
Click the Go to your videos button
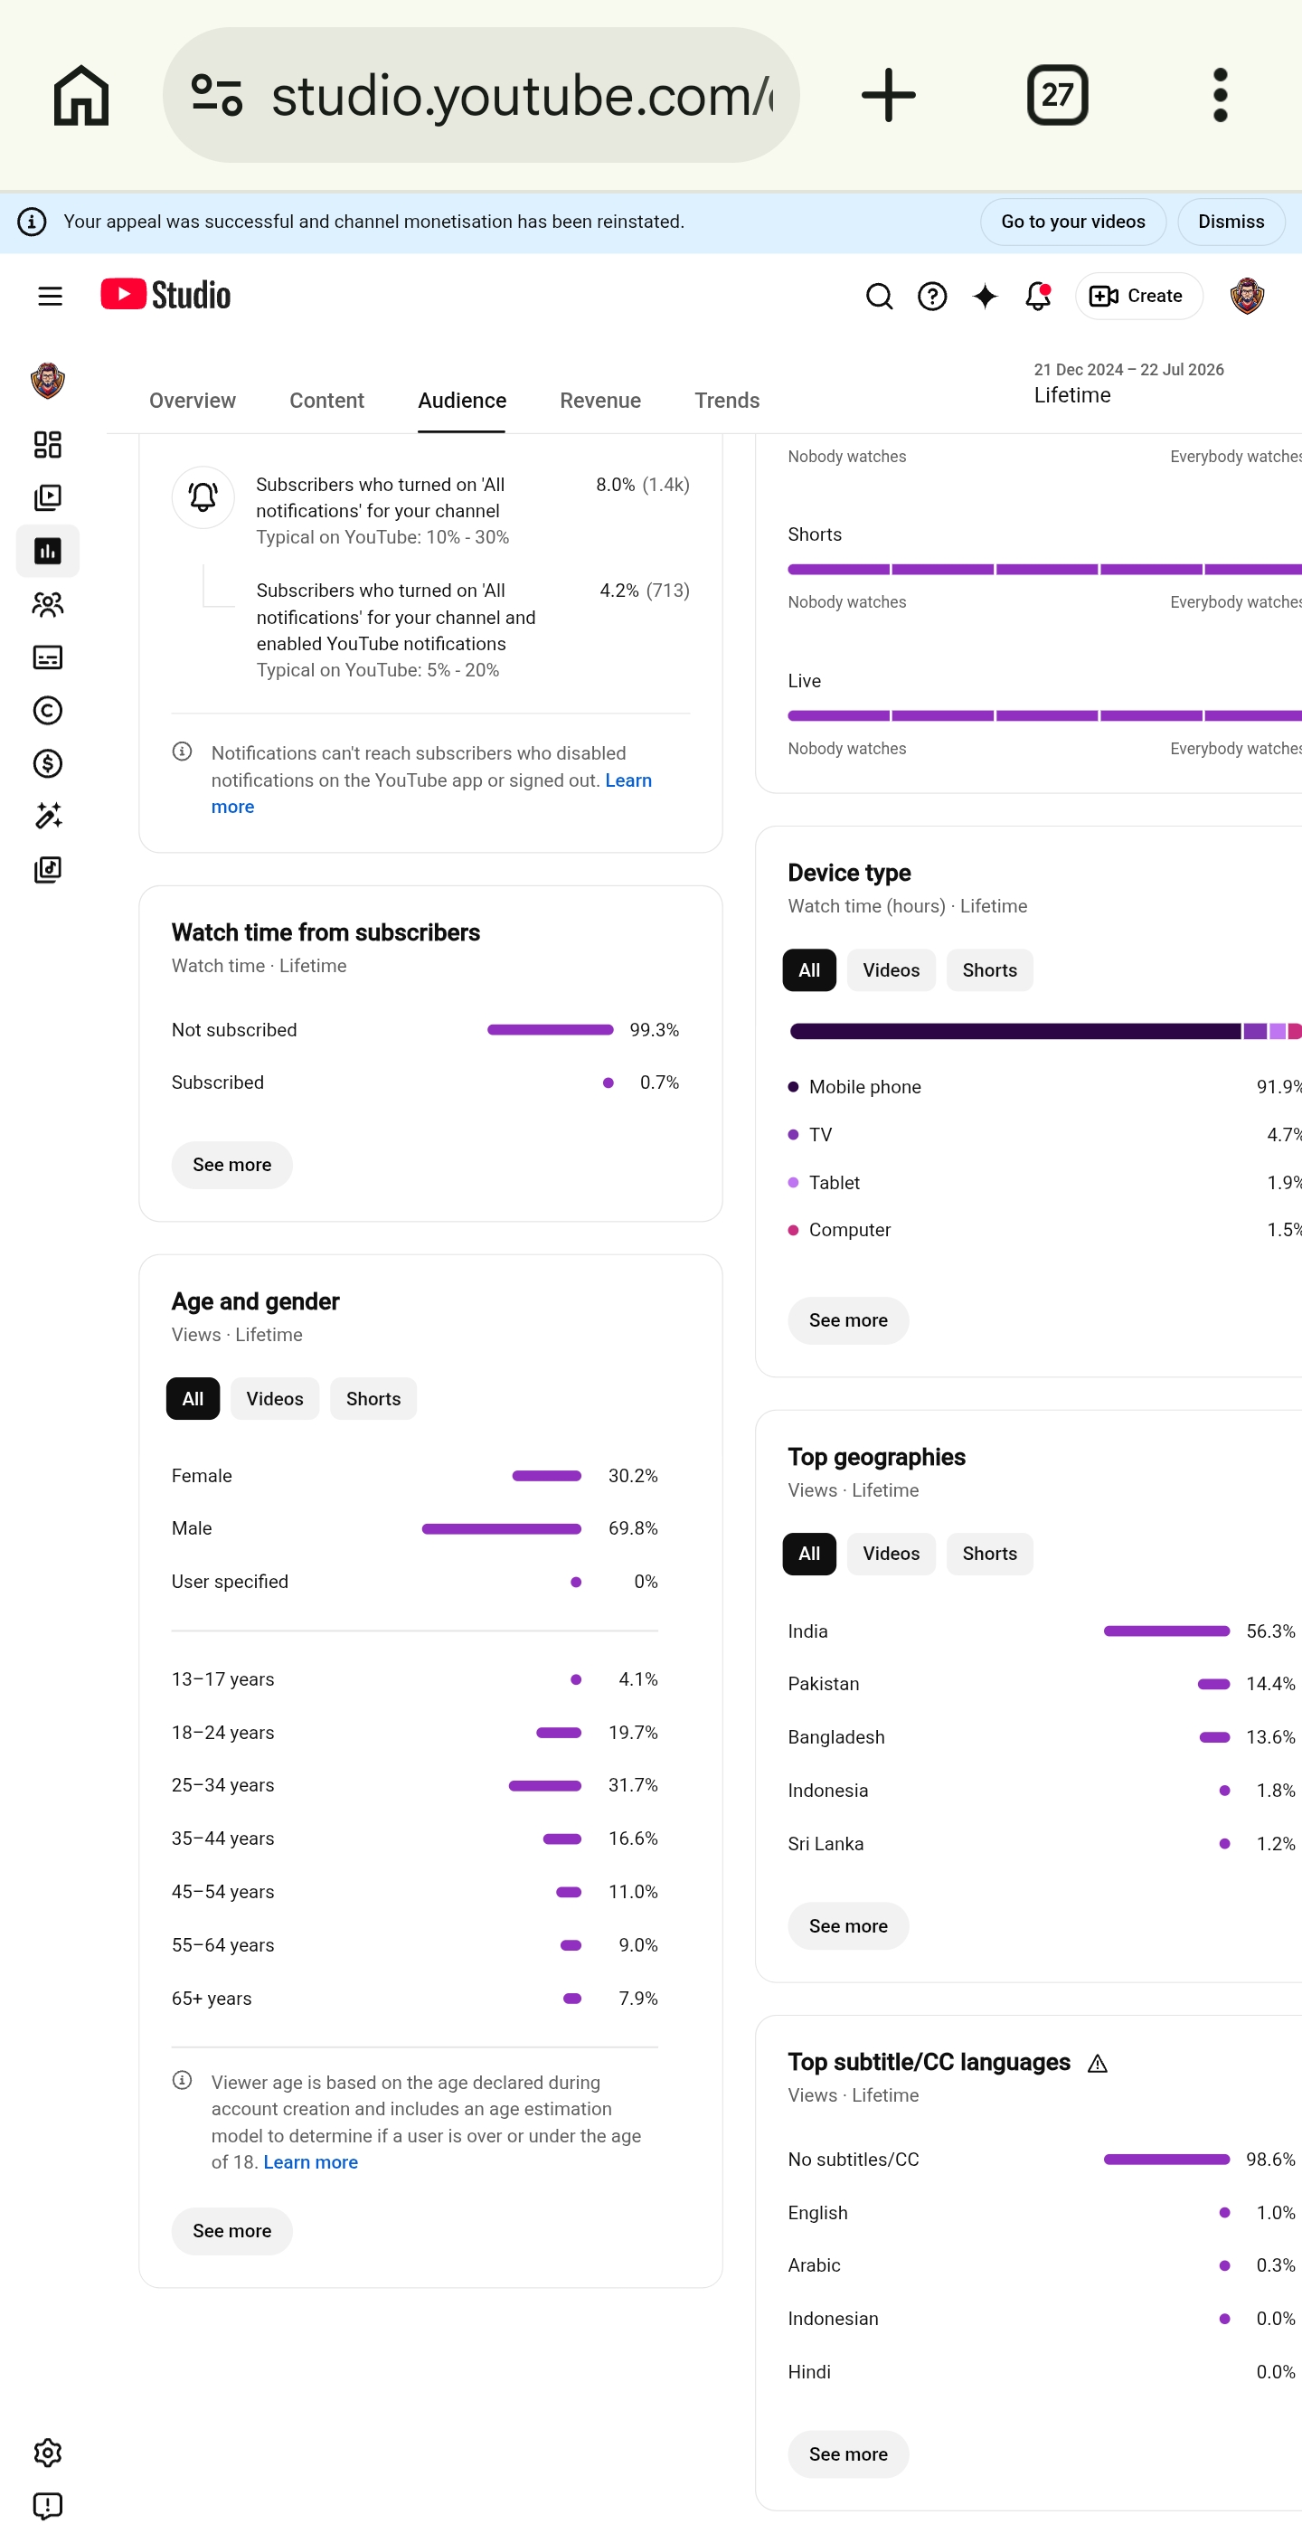tap(1073, 222)
